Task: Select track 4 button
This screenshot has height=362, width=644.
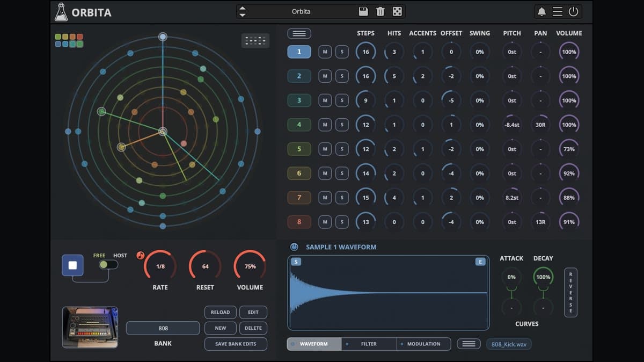Action: click(299, 125)
